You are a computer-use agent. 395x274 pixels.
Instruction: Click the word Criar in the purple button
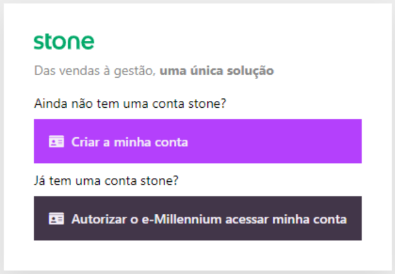click(x=84, y=142)
